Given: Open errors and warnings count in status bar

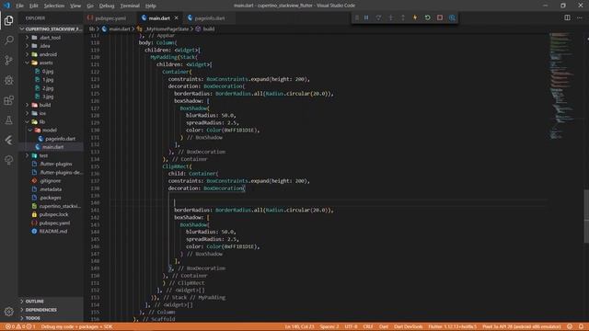Looking at the screenshot, I should click(x=20, y=326).
